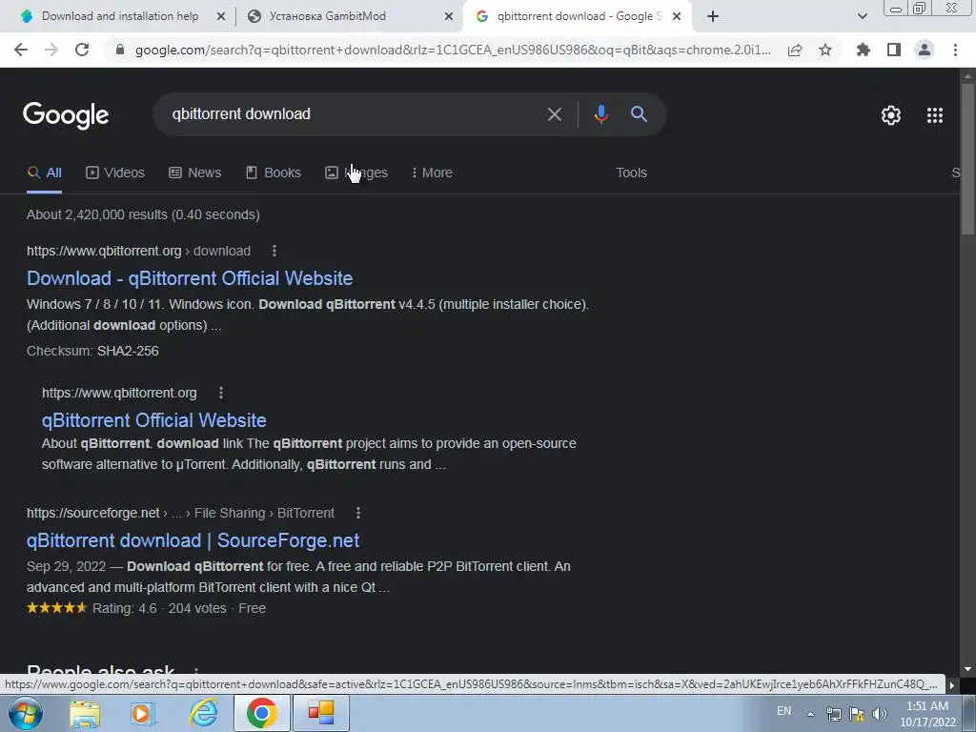Open the Chrome extensions puzzle icon

pyautogui.click(x=864, y=50)
